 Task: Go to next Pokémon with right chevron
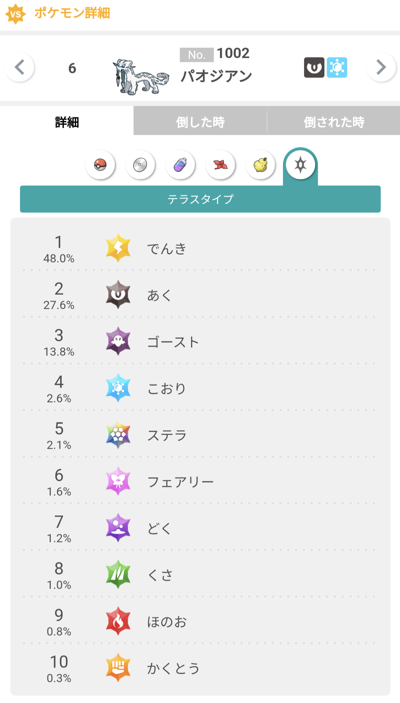pos(381,67)
